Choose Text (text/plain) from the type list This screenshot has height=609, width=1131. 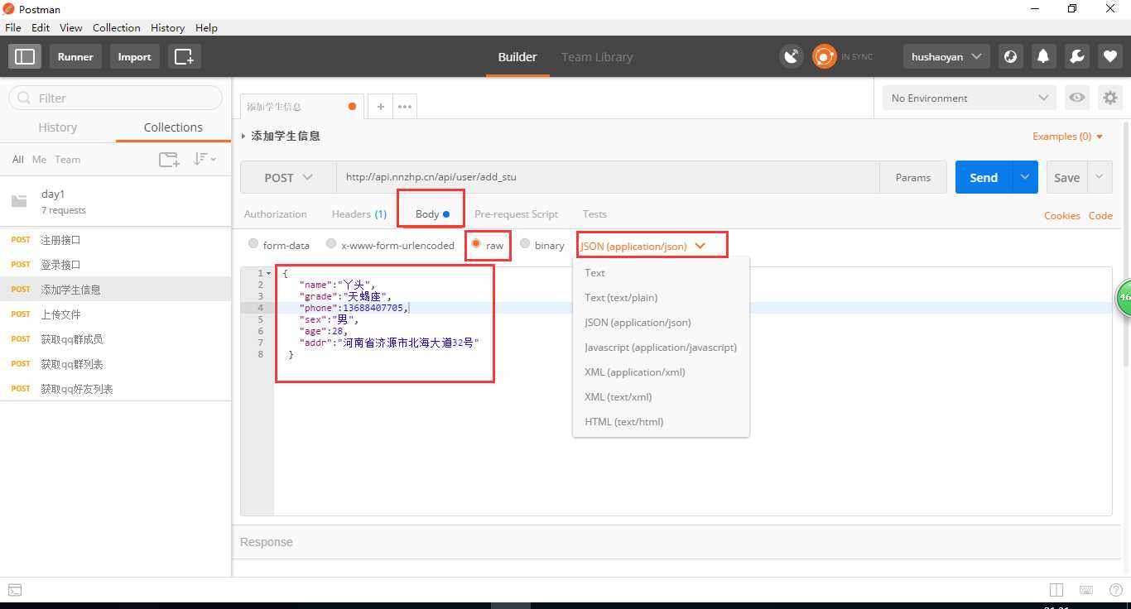click(x=661, y=297)
